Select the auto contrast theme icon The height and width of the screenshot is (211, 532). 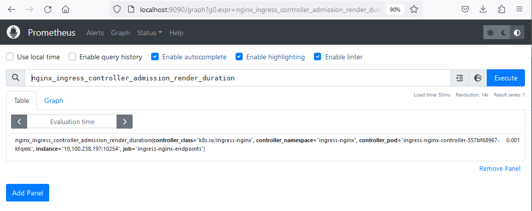click(x=517, y=33)
